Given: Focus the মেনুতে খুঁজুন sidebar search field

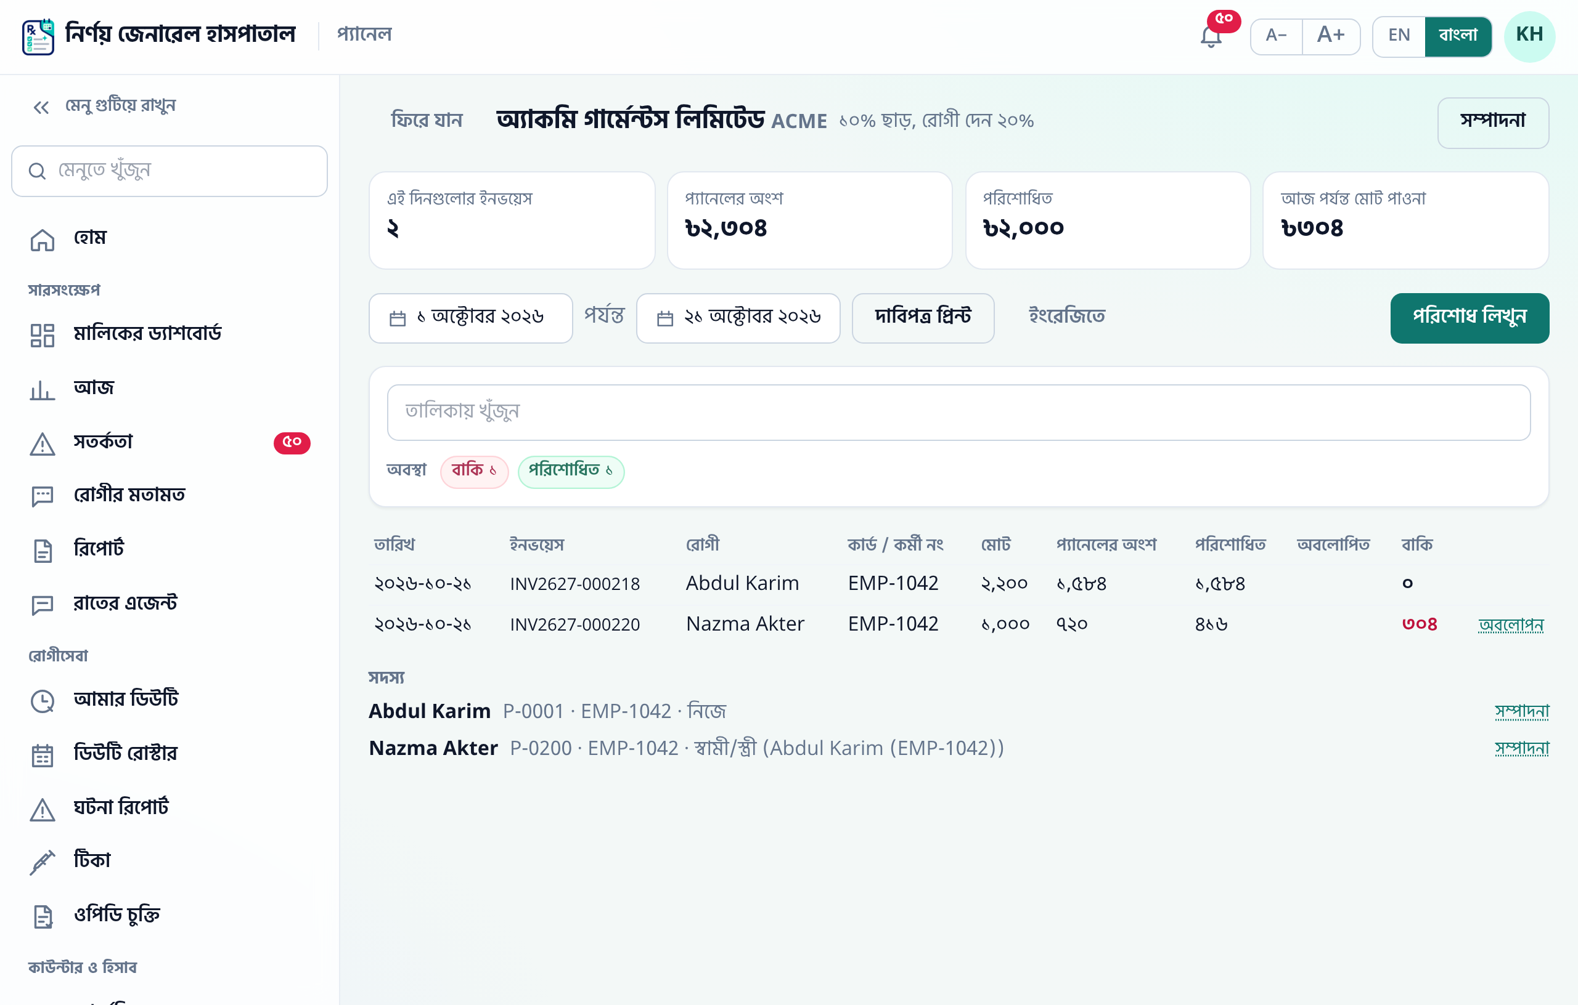Looking at the screenshot, I should pos(170,171).
